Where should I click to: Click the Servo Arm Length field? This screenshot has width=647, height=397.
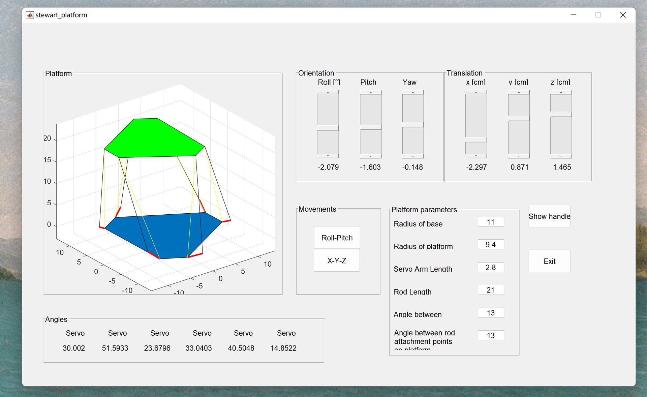[491, 268]
